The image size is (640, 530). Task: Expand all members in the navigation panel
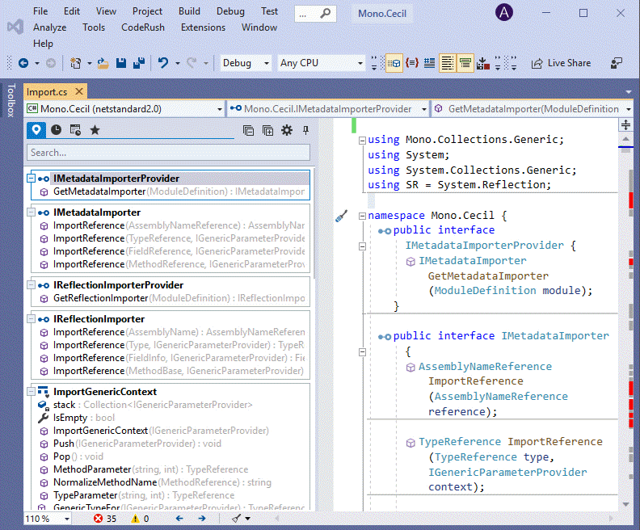[x=267, y=131]
